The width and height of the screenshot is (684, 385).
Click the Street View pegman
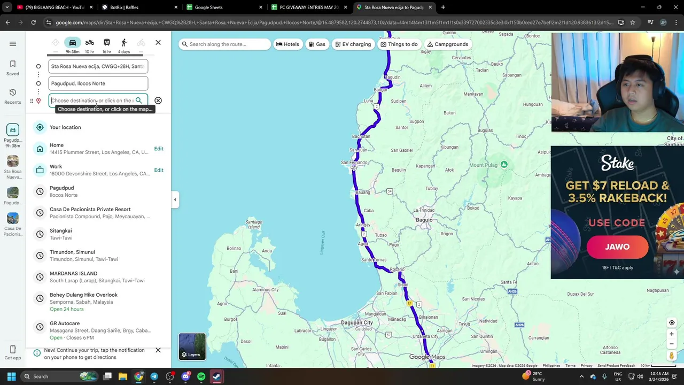click(x=672, y=356)
